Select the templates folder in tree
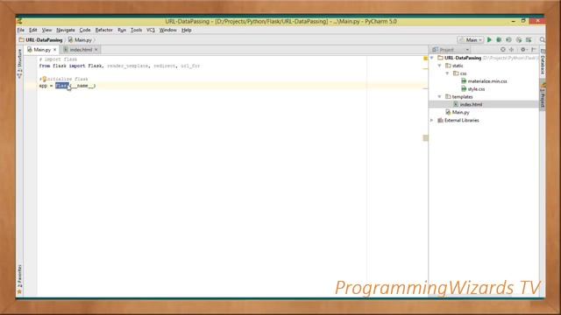The width and height of the screenshot is (561, 315). [x=459, y=97]
